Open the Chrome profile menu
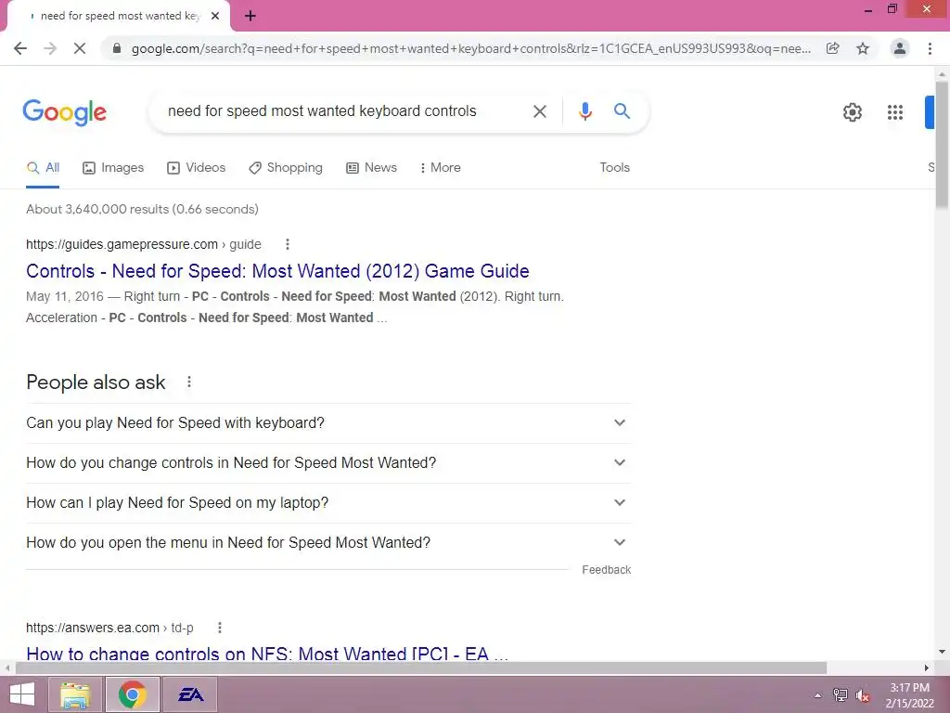 [x=900, y=48]
